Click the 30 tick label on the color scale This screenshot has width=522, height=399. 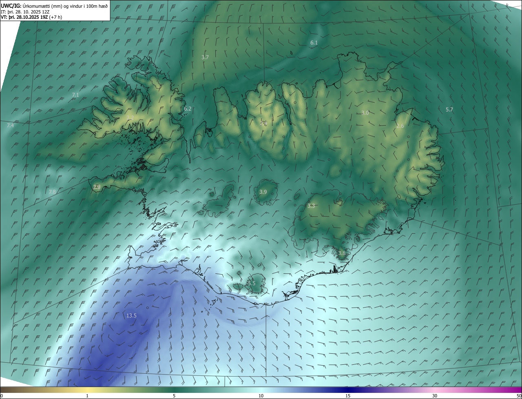pyautogui.click(x=435, y=396)
